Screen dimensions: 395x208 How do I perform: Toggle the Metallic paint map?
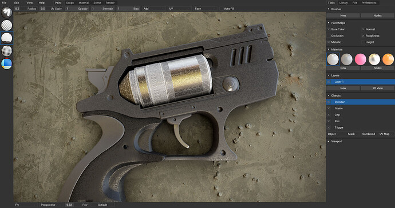click(x=329, y=42)
